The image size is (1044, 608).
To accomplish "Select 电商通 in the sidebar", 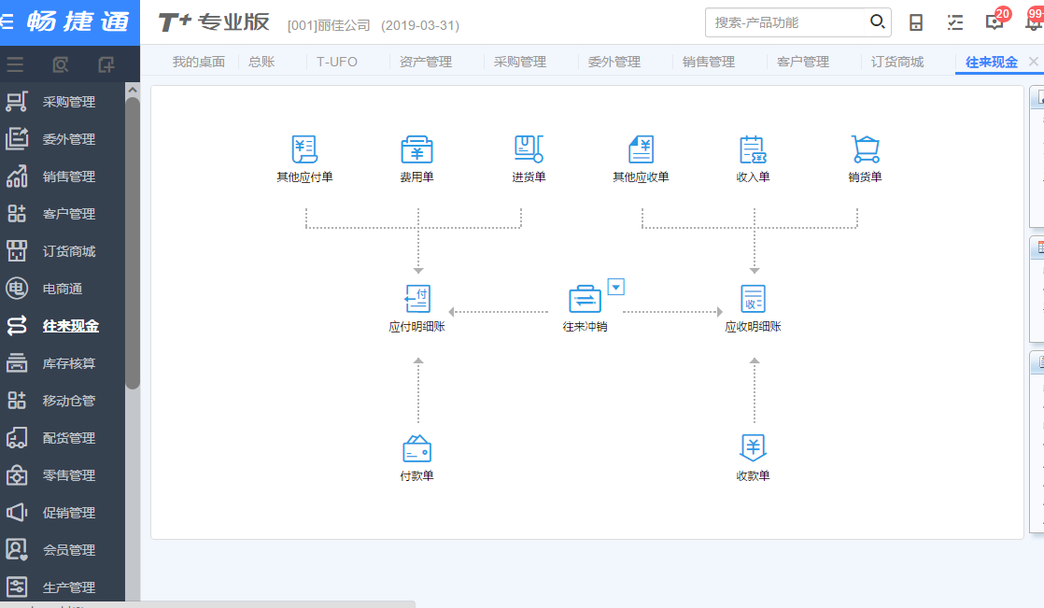I will click(x=63, y=289).
